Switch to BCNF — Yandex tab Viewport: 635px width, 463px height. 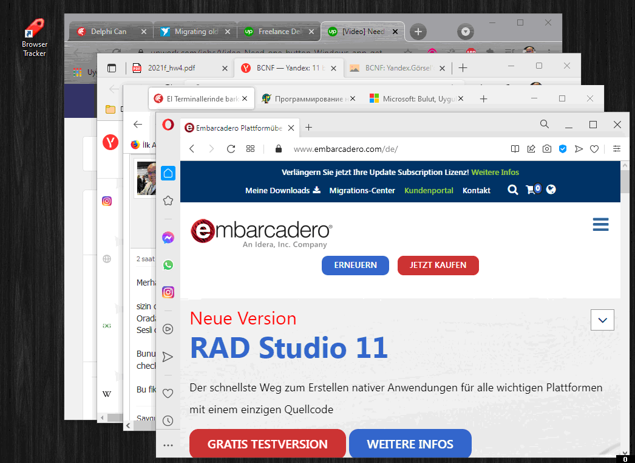point(289,68)
